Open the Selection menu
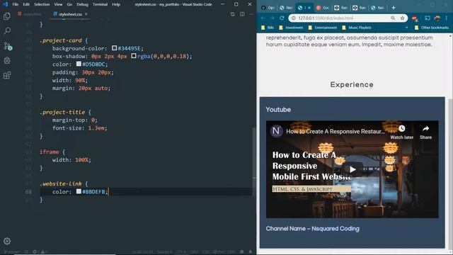 42,4
